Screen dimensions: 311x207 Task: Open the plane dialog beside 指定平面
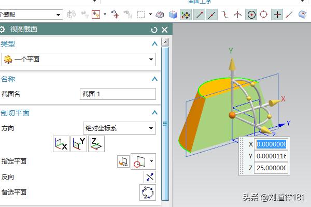pos(123,161)
